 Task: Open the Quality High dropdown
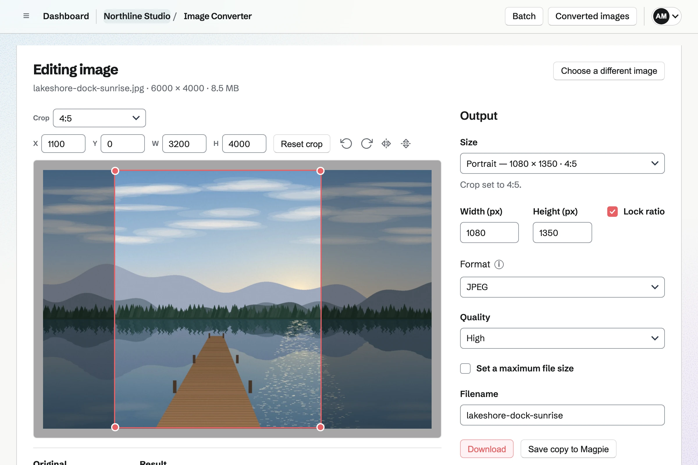click(x=562, y=338)
